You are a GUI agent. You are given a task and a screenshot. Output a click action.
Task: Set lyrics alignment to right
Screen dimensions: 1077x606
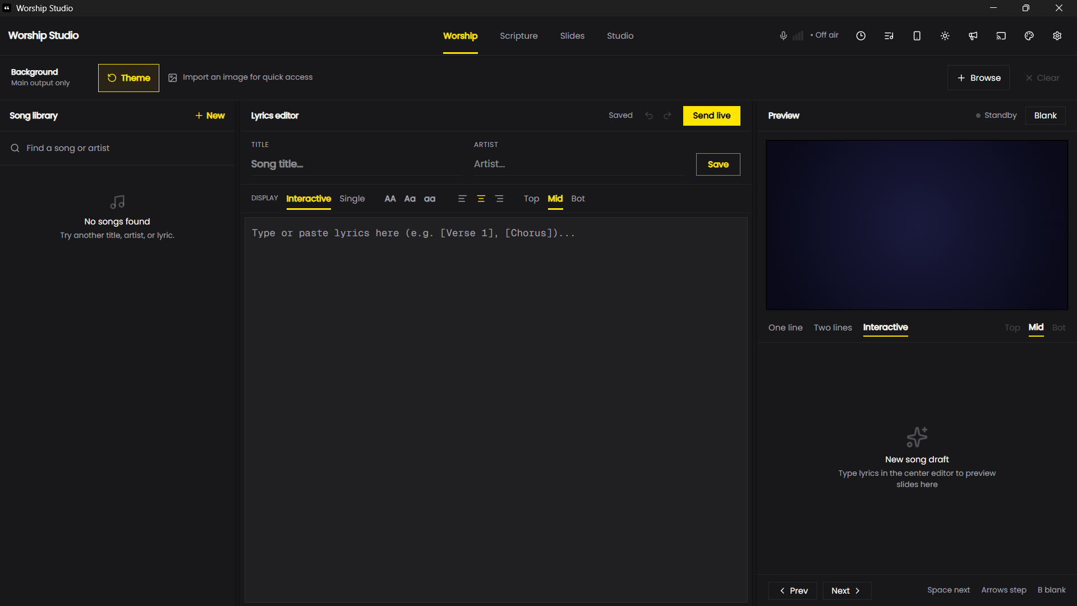tap(499, 199)
